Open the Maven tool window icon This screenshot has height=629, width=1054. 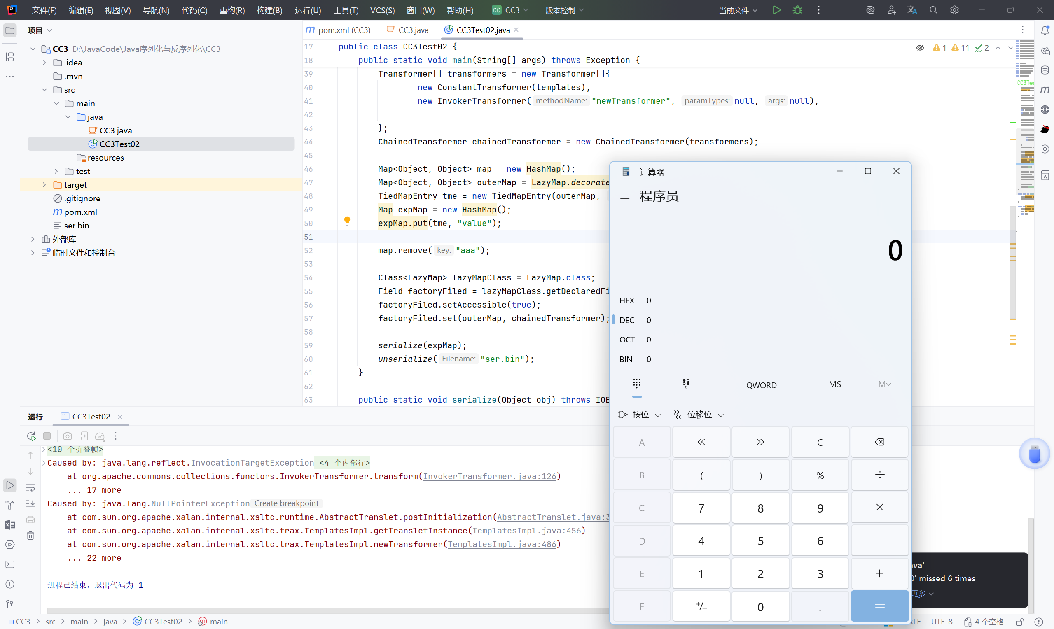coord(1045,89)
